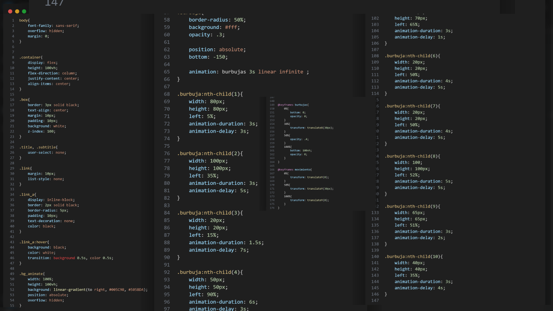Select the 'left: 5%;' line
The image size is (553, 311).
click(202, 116)
